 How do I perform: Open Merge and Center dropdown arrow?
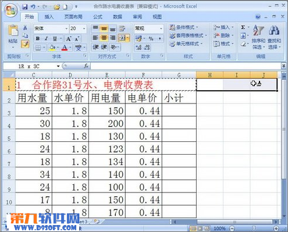128,38
